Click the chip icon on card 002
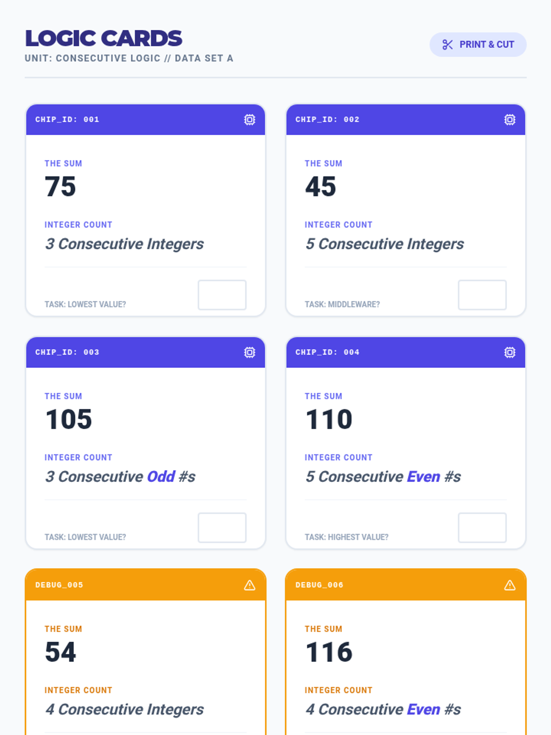This screenshot has width=551, height=735. [510, 119]
